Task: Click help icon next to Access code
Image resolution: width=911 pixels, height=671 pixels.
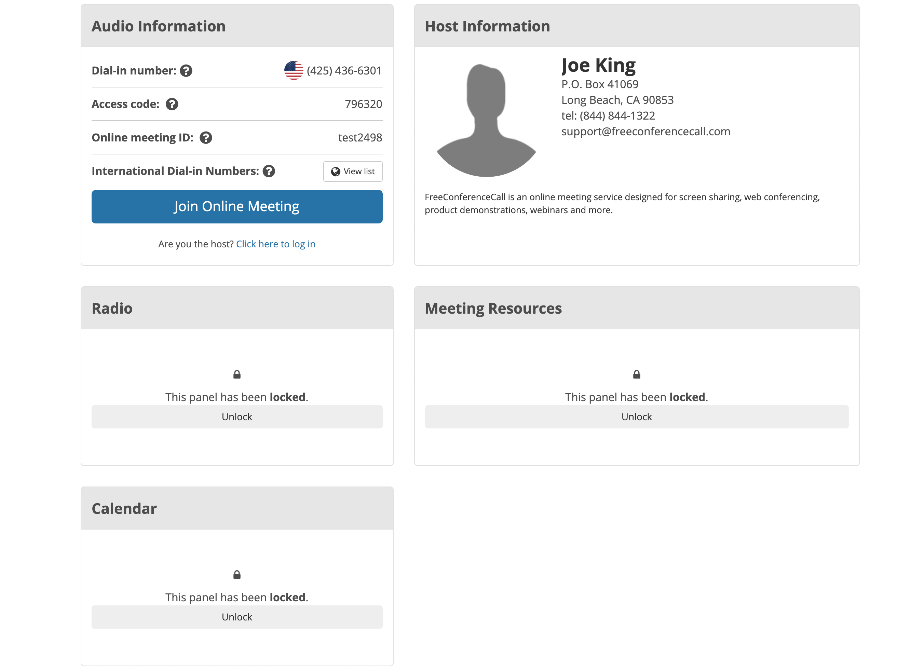Action: click(x=172, y=105)
